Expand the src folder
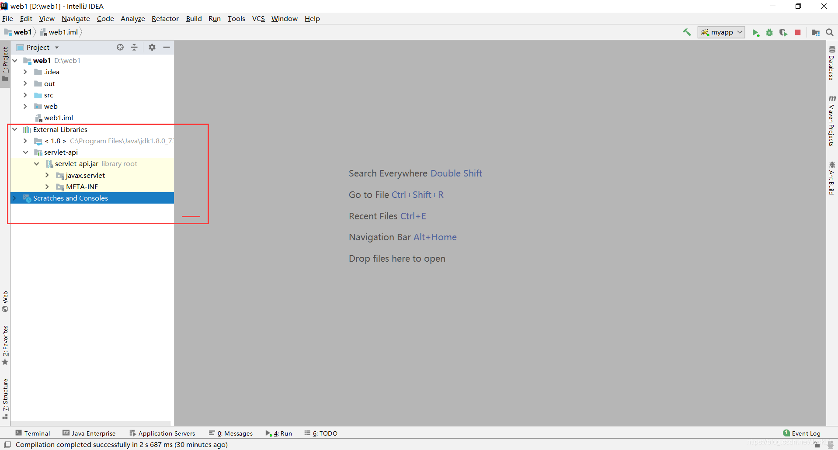This screenshot has height=450, width=838. (25, 95)
